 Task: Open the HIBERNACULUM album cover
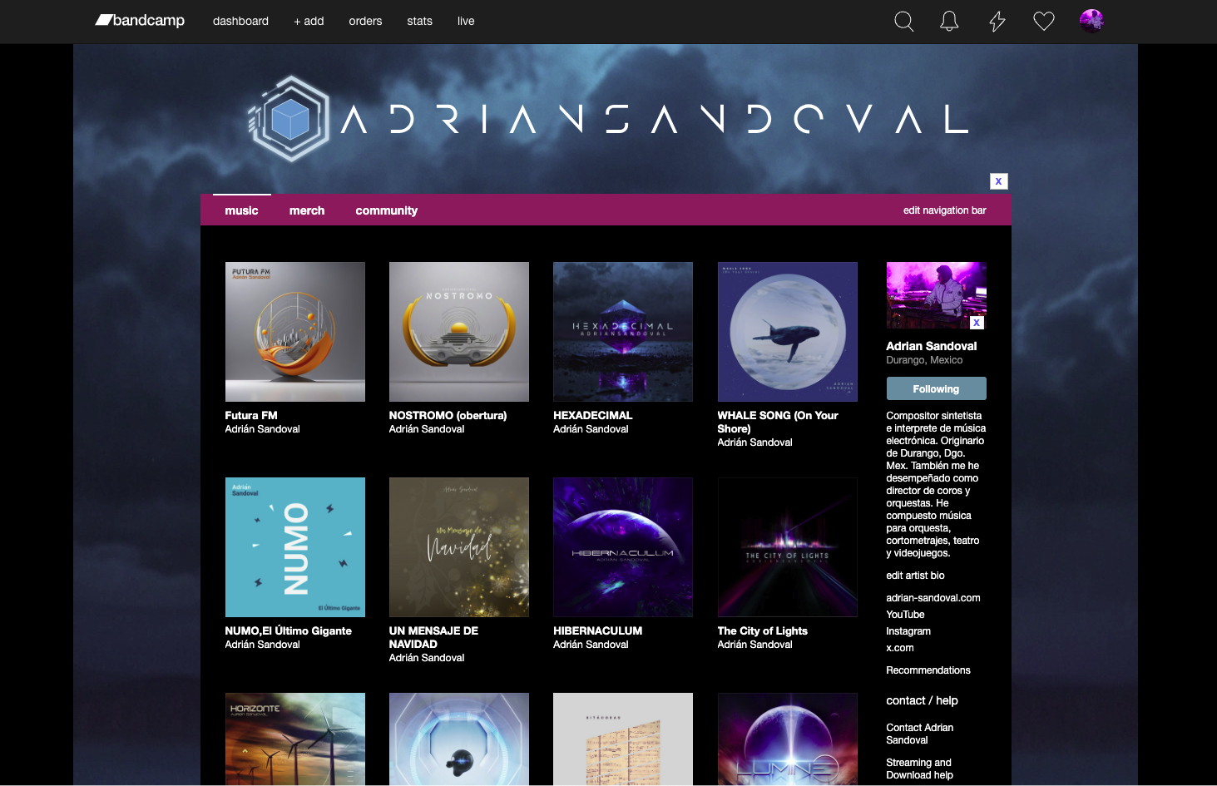pos(622,547)
